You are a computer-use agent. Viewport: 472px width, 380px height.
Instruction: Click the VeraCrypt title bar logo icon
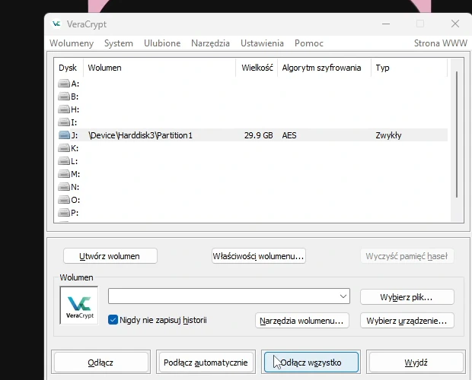(56, 24)
